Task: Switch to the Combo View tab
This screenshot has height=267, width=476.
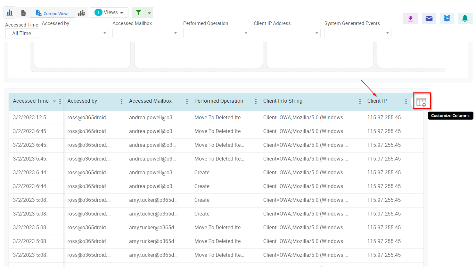Action: click(x=52, y=13)
